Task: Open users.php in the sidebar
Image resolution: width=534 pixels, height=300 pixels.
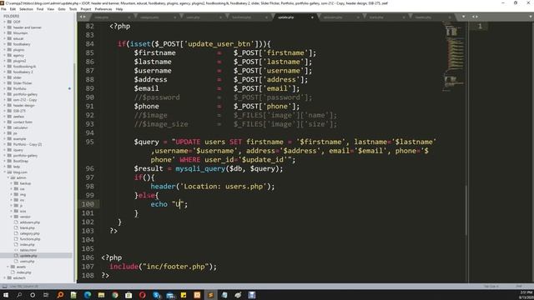Action: 28,261
